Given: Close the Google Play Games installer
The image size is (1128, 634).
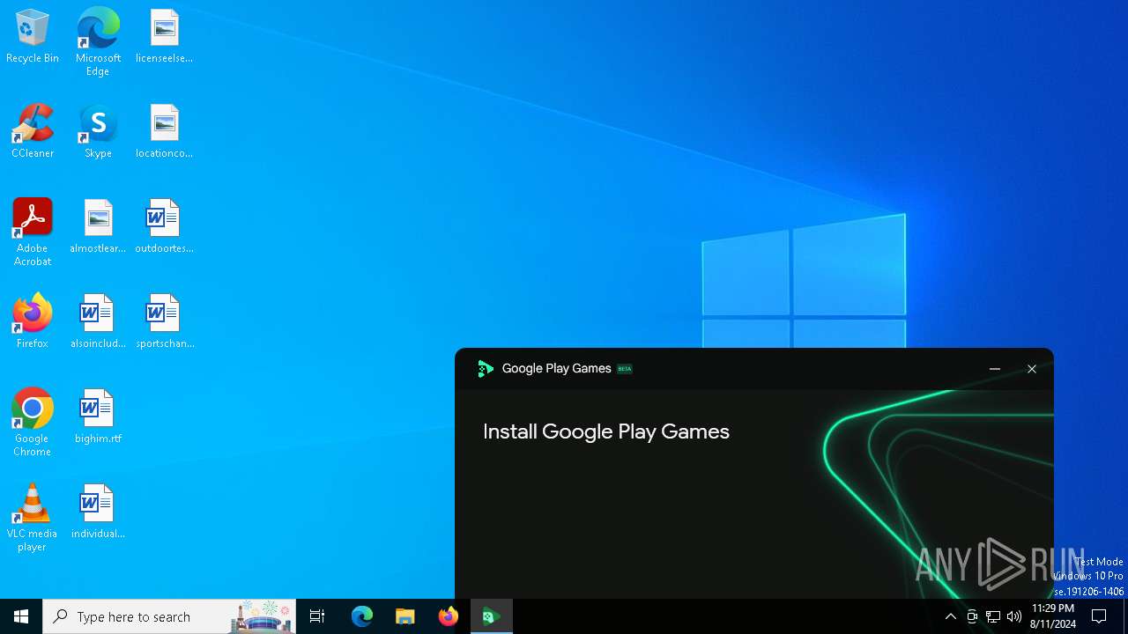Looking at the screenshot, I should coord(1032,369).
